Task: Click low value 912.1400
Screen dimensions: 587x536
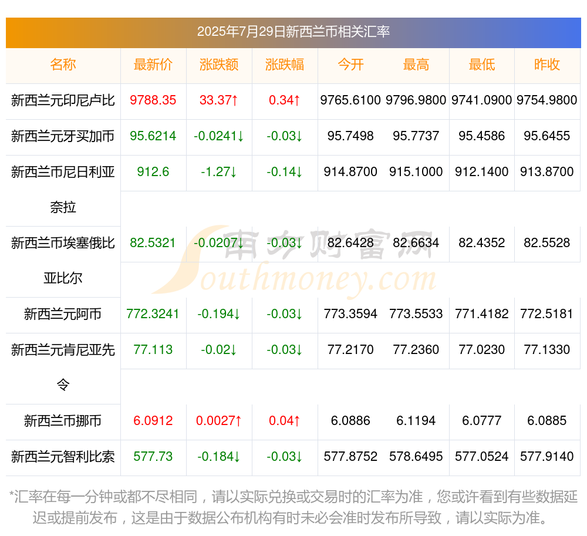Action: [482, 172]
